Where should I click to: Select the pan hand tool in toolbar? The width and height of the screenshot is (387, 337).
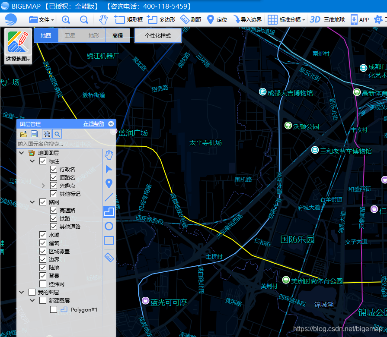(x=103, y=19)
